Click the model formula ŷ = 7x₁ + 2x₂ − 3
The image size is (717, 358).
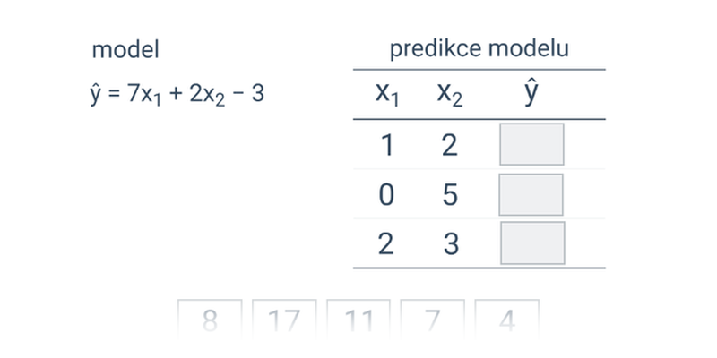point(177,94)
